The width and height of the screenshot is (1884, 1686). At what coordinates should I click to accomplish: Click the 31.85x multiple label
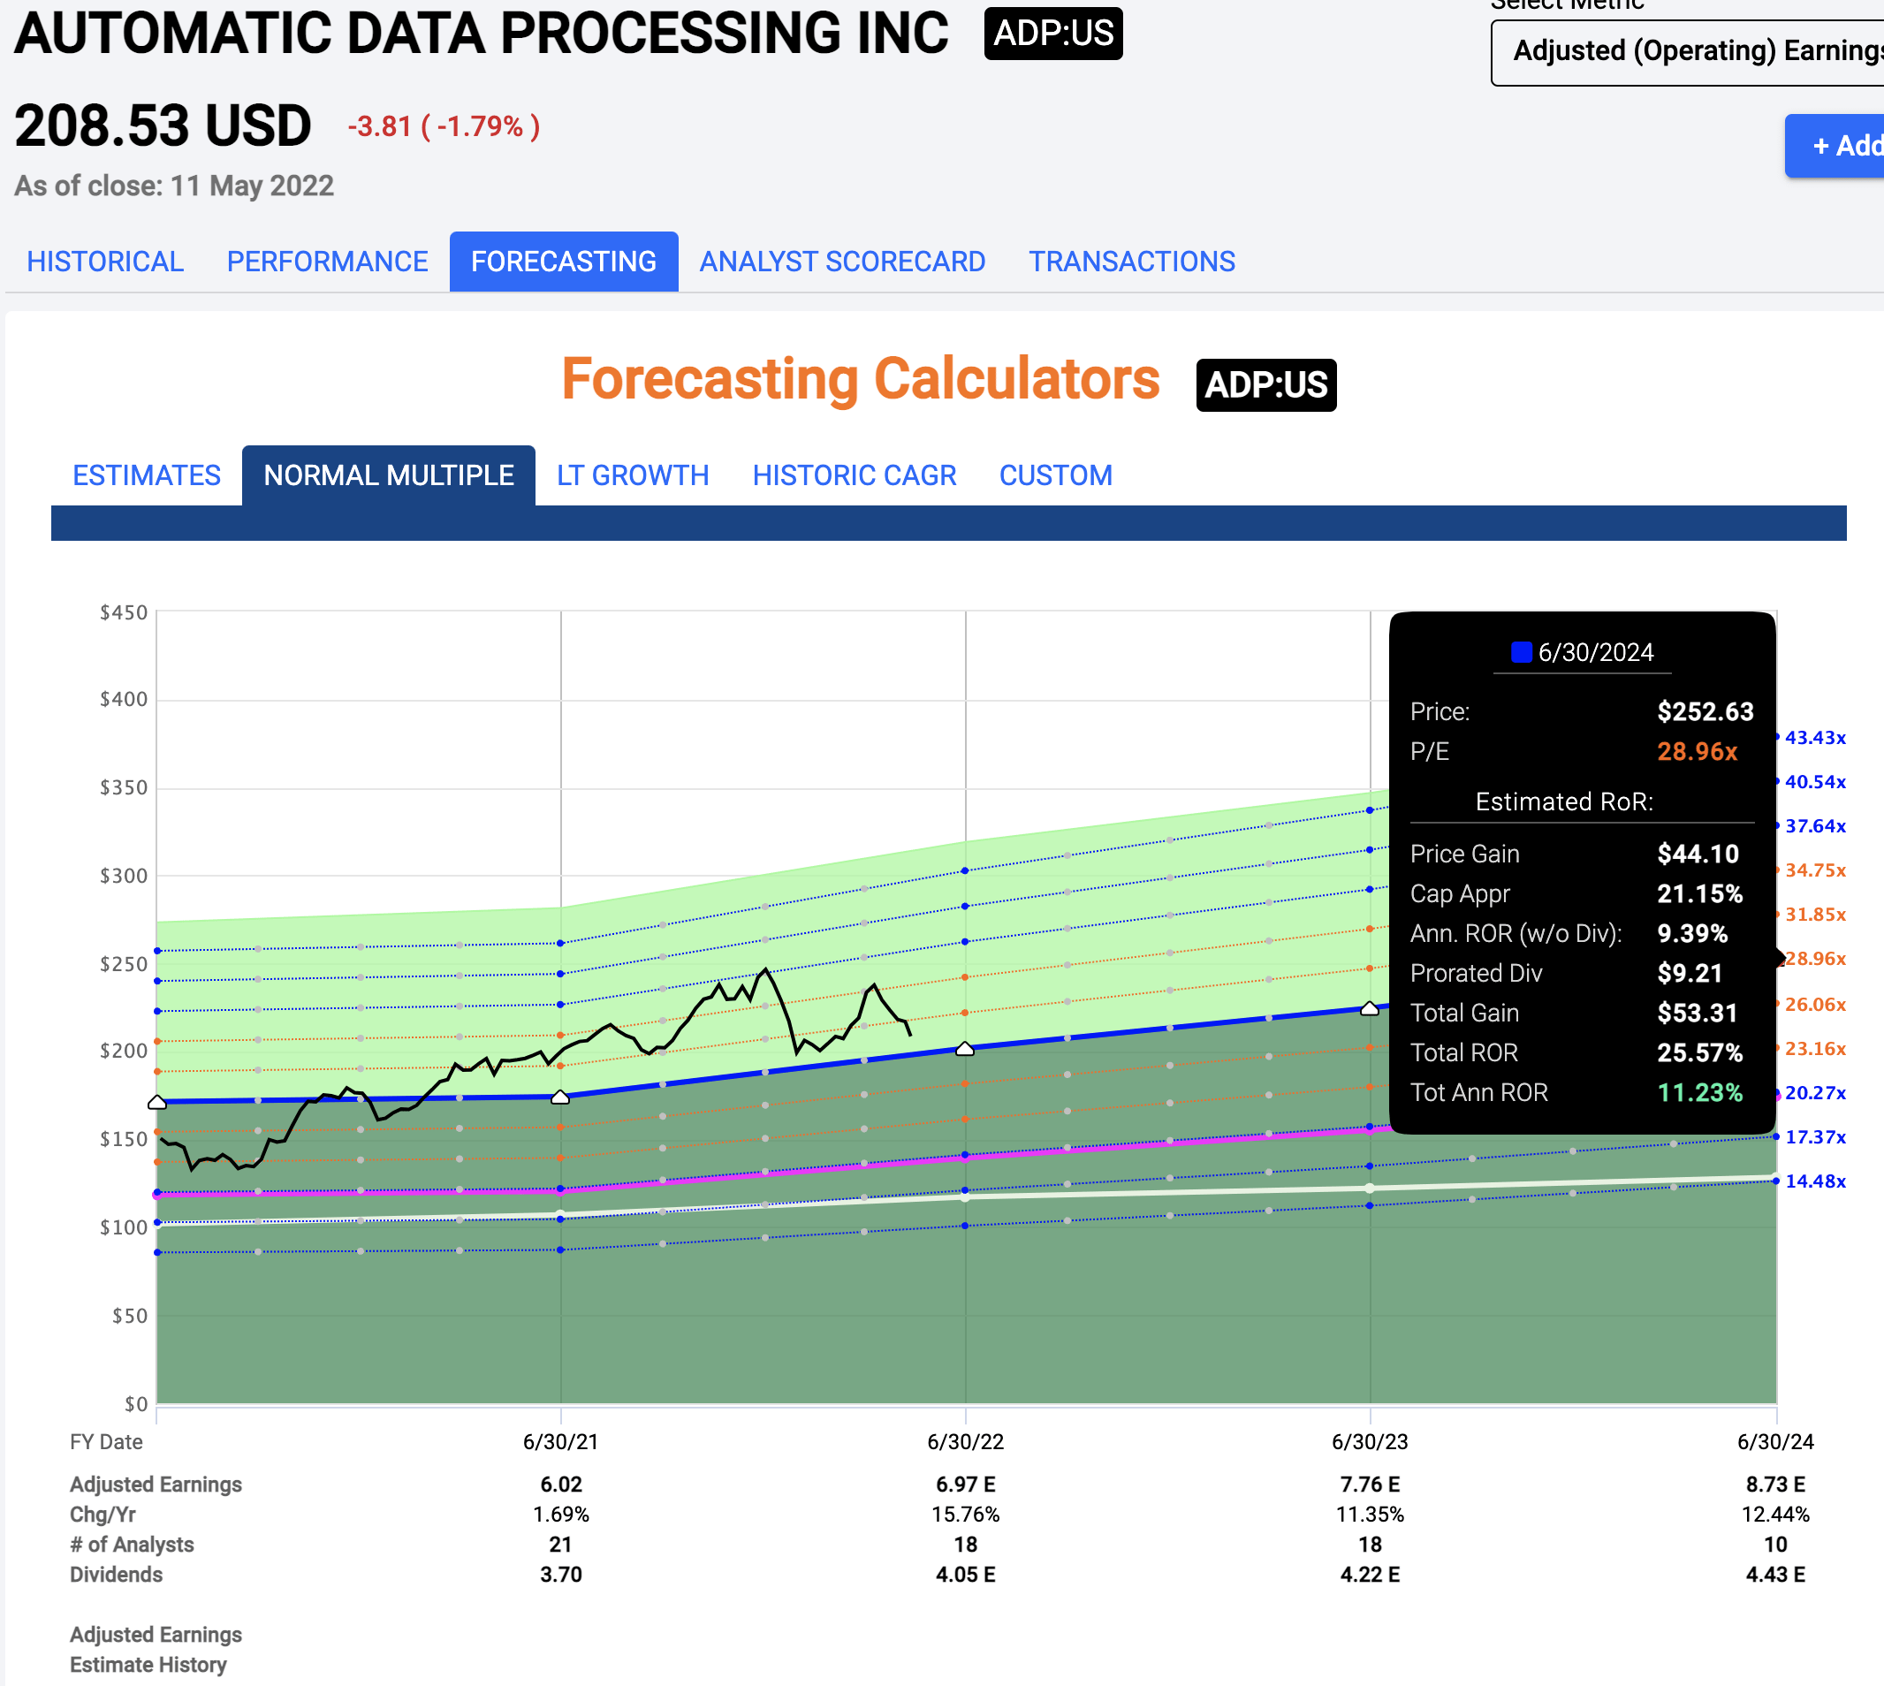[x=1815, y=915]
